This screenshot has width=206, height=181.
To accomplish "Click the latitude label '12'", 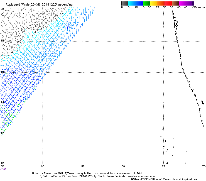I will pyautogui.click(x=2, y=133).
